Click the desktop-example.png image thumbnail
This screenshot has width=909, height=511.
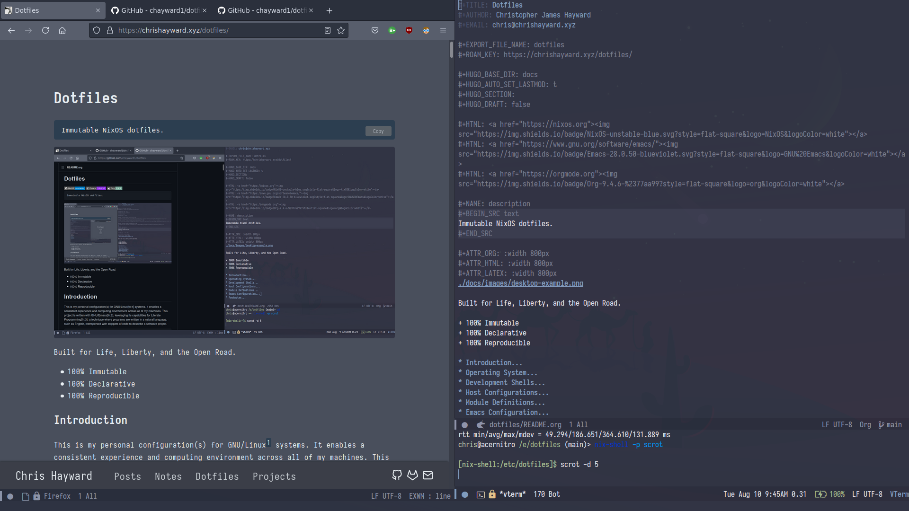224,242
